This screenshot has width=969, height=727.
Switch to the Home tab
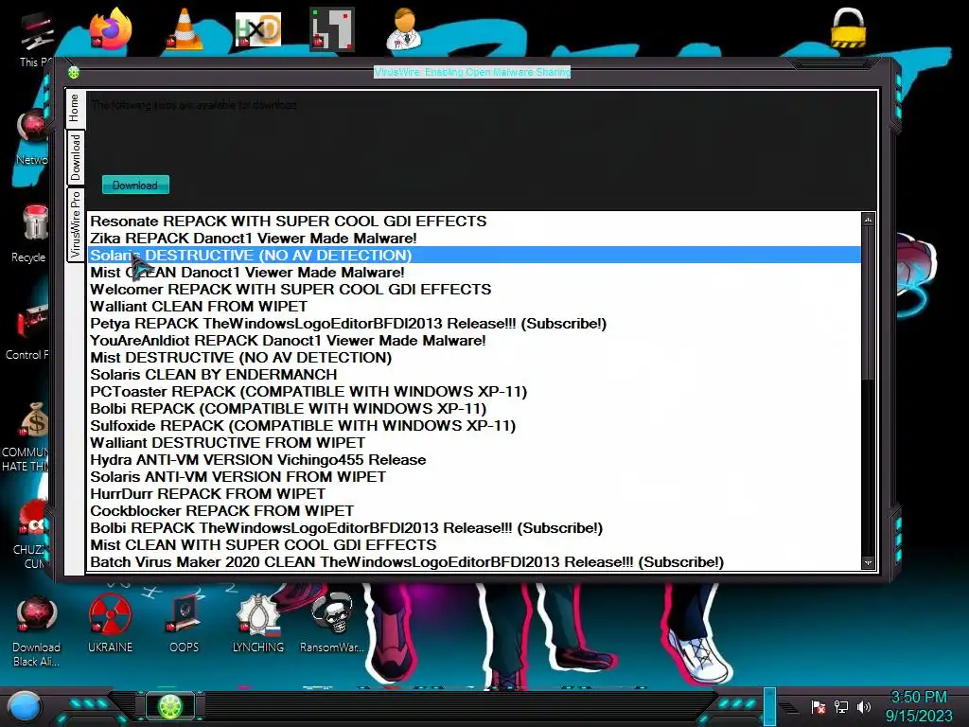click(x=74, y=108)
